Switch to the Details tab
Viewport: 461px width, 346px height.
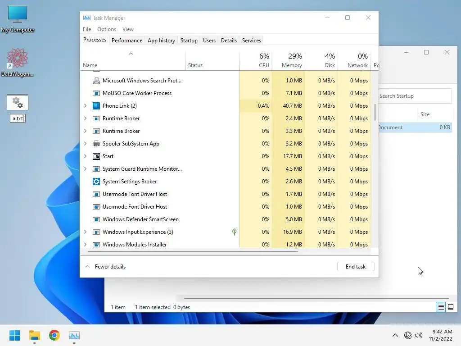(x=229, y=41)
